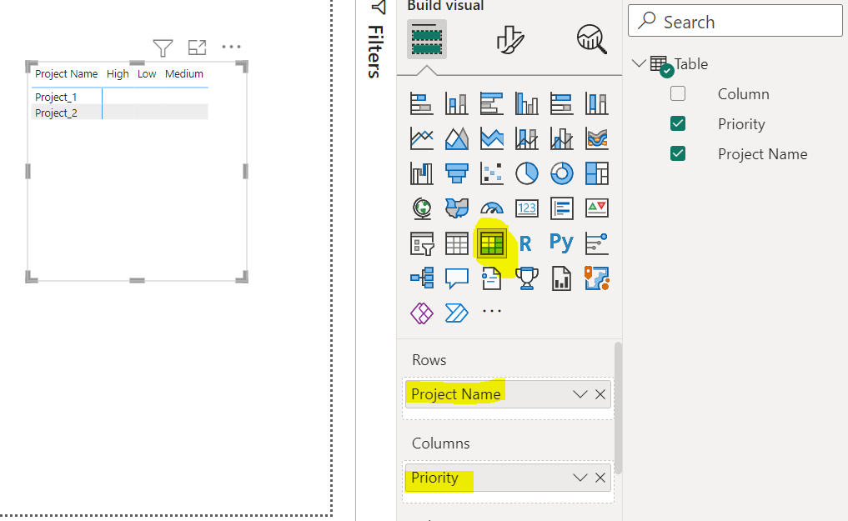Select the KPI visual
848x521 pixels.
pos(596,208)
